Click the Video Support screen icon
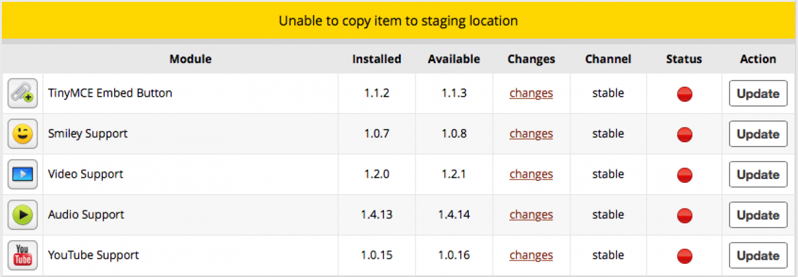The height and width of the screenshot is (277, 798). pyautogui.click(x=22, y=175)
